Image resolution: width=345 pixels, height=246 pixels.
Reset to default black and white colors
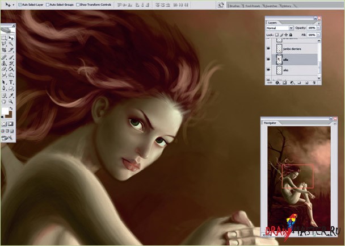pos(3,117)
